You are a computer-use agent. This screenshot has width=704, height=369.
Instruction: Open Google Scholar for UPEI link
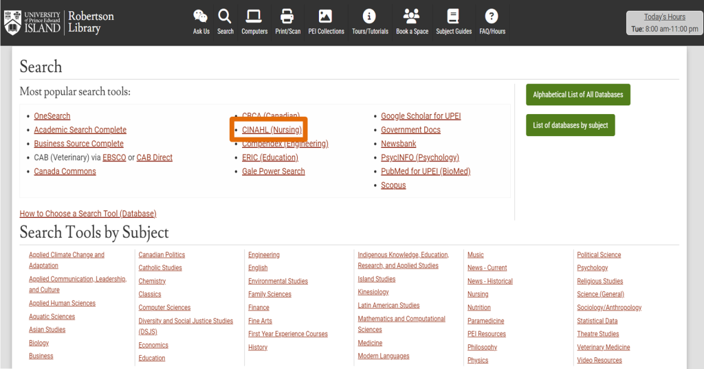(x=421, y=116)
